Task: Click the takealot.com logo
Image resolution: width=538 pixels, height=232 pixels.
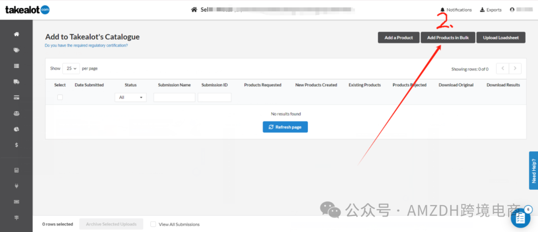Action: coord(27,10)
